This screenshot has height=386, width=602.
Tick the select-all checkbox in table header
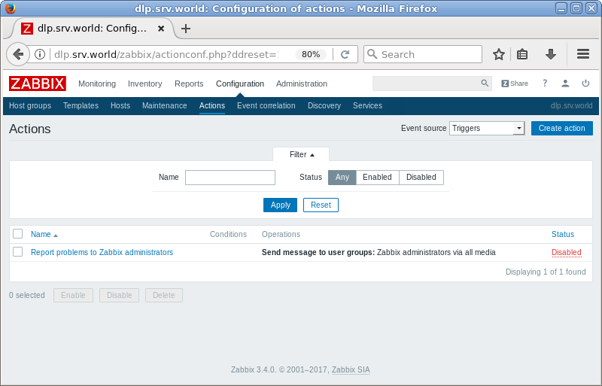click(x=17, y=233)
